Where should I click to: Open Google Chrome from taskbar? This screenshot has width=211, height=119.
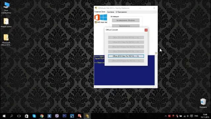click(42, 116)
